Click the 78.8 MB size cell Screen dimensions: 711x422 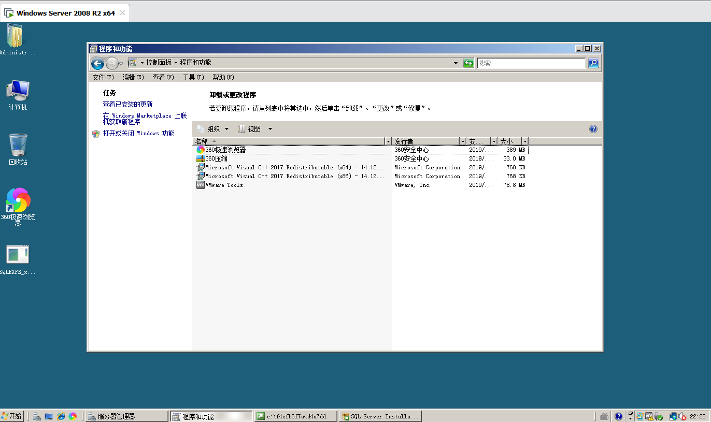point(514,185)
